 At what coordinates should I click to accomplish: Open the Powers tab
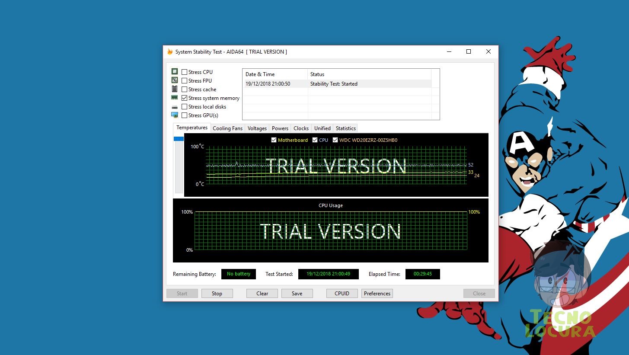click(280, 128)
